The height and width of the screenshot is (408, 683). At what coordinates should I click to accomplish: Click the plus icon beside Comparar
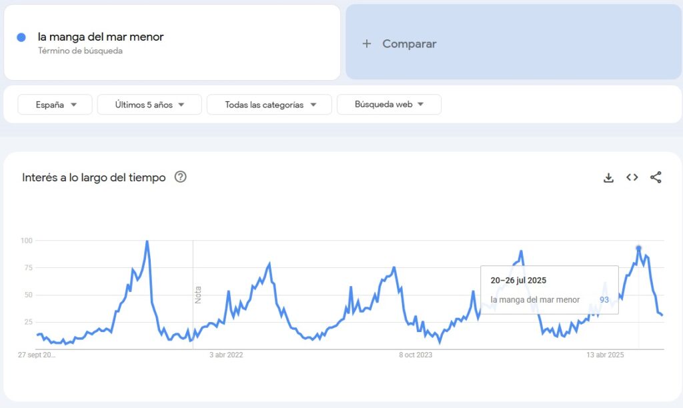click(366, 44)
